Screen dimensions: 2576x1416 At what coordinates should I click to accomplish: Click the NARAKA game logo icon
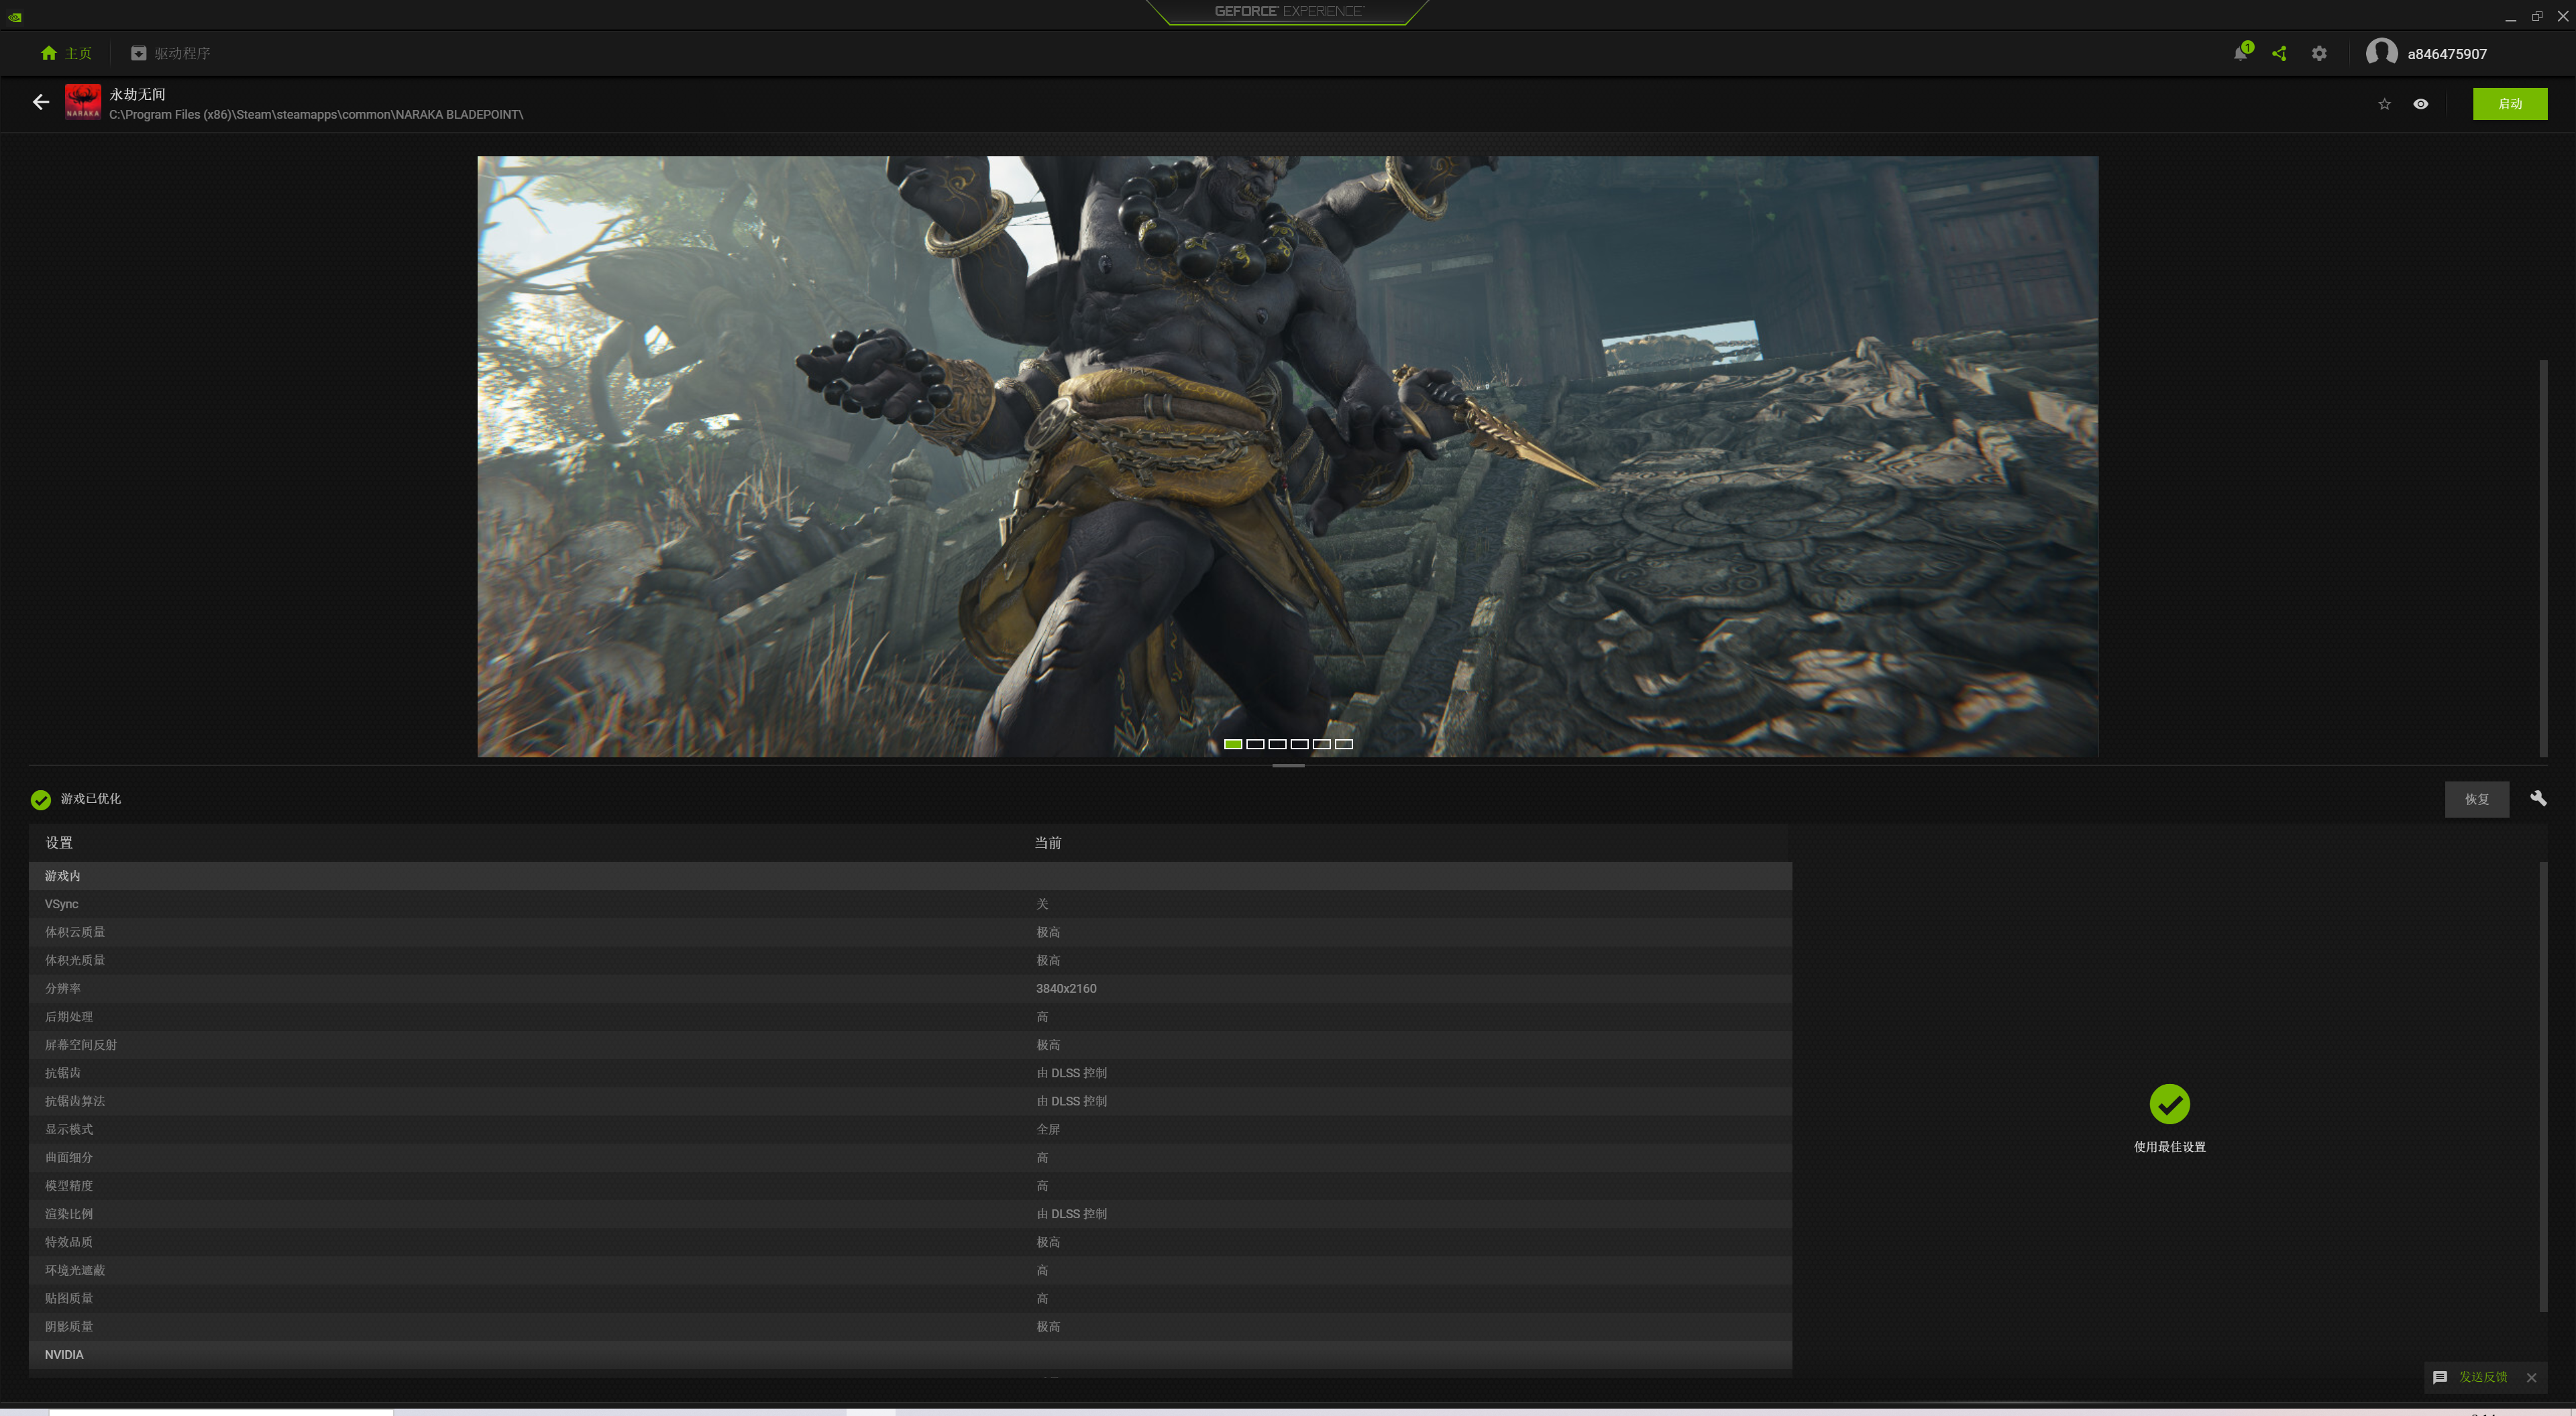[83, 102]
